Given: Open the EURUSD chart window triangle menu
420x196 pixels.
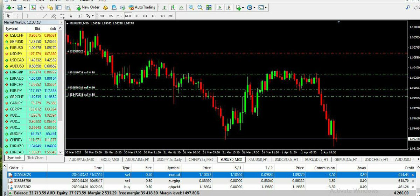Looking at the screenshot, I should [68, 23].
